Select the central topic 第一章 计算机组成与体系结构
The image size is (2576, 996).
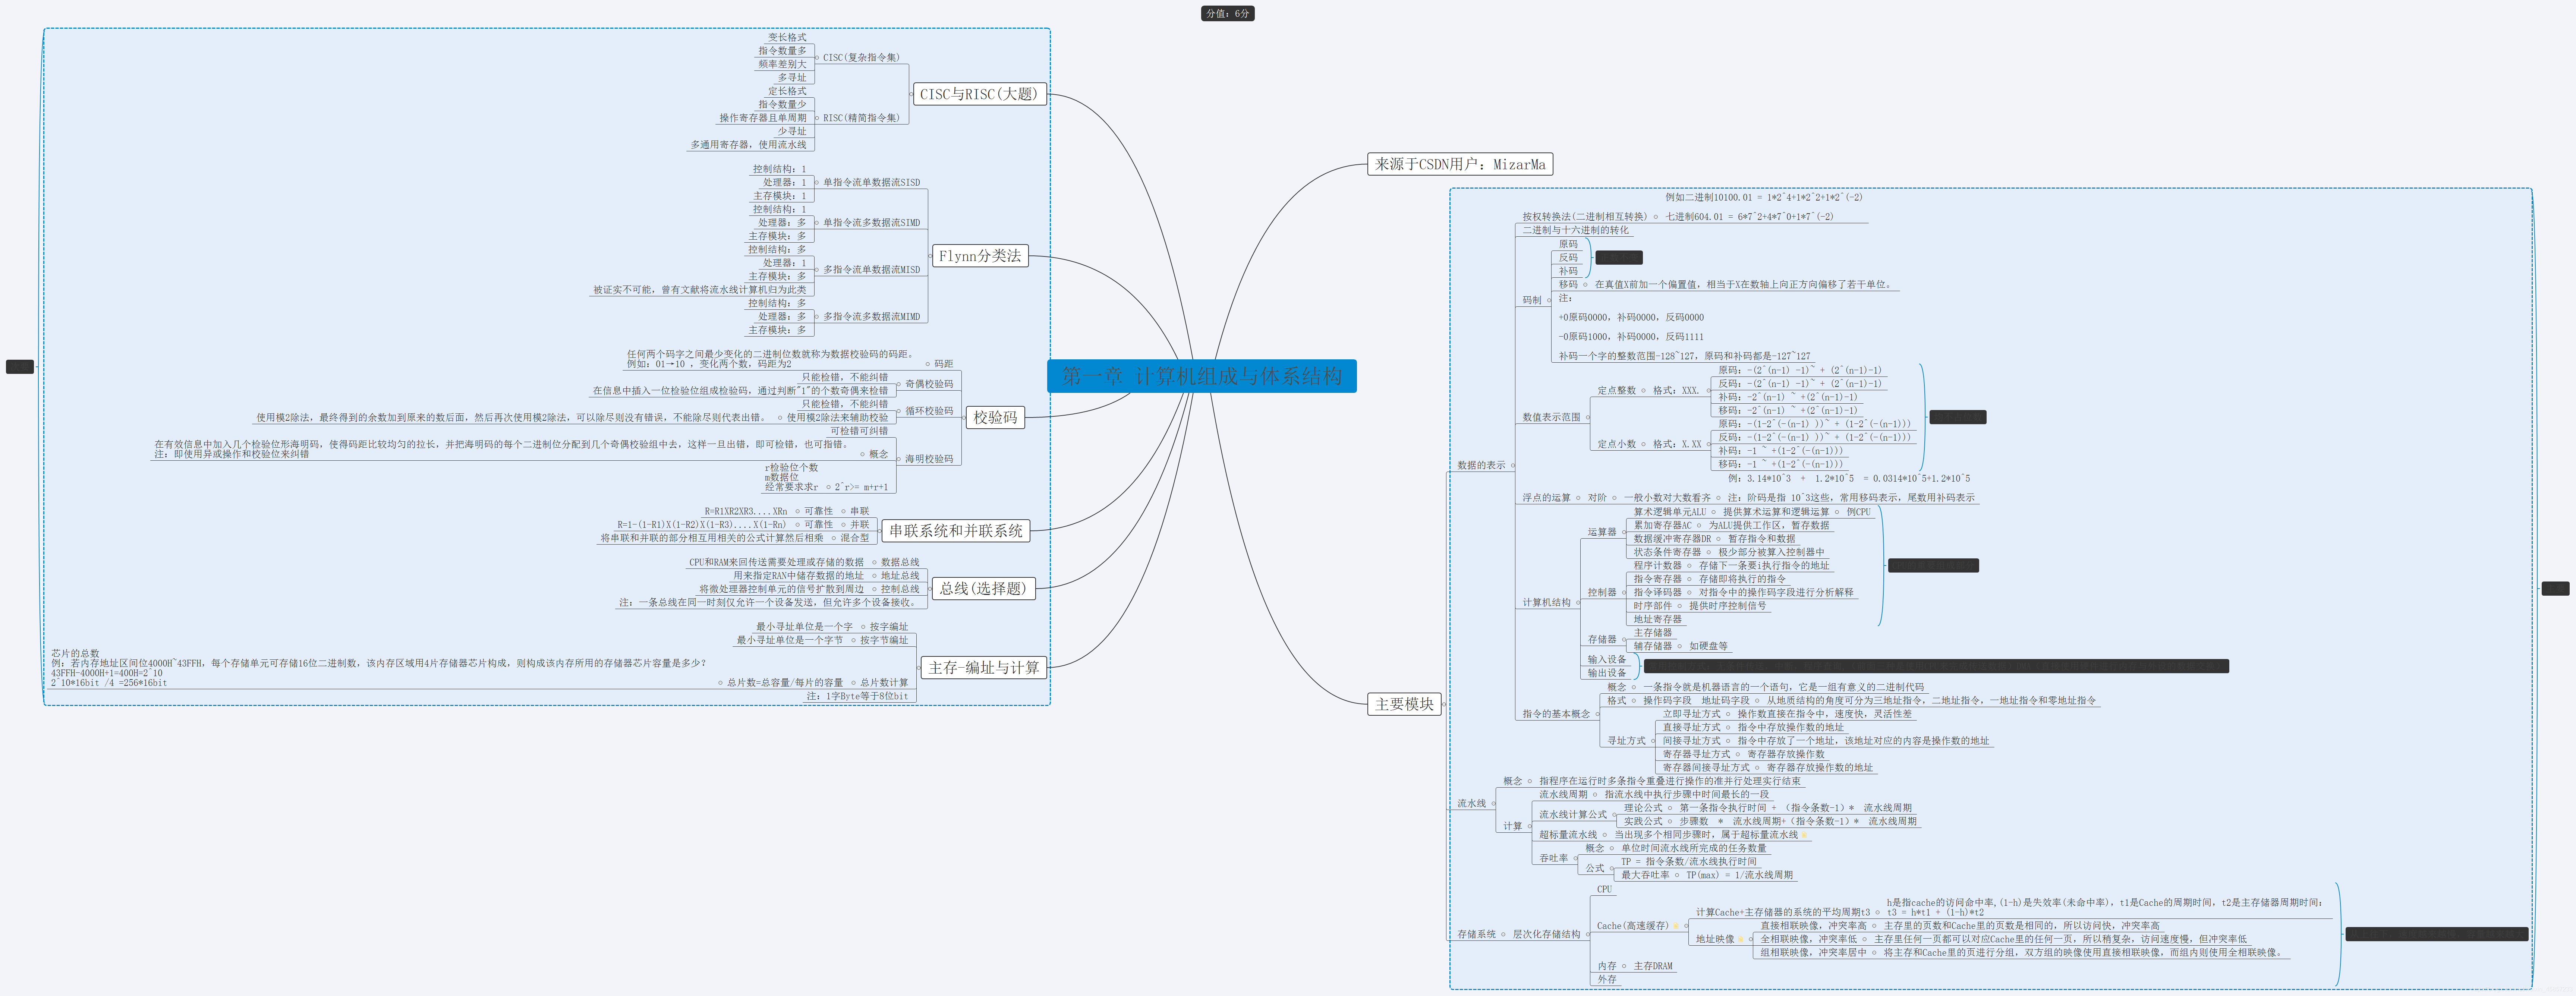[1202, 376]
